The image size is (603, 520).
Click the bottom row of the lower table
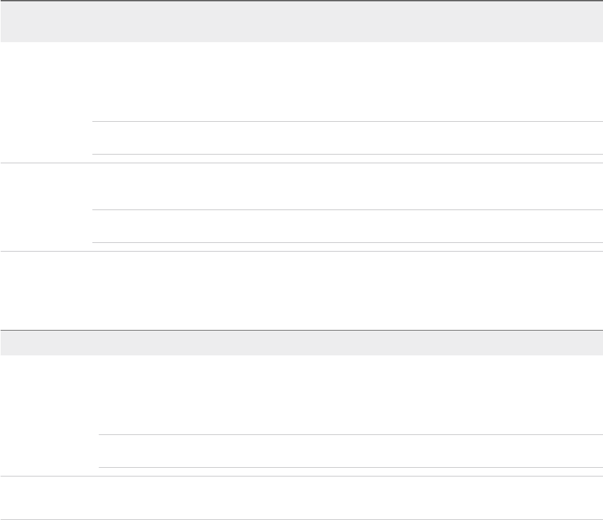tap(301, 498)
